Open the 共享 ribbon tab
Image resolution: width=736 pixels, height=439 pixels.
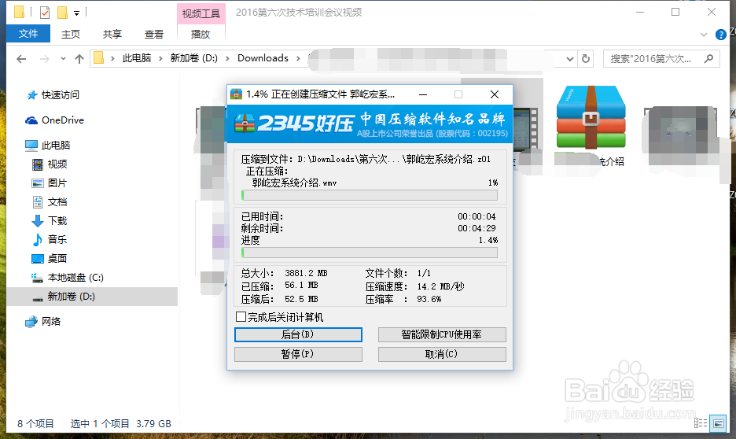(x=112, y=34)
